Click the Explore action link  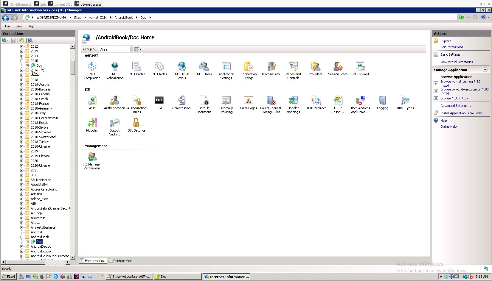pos(446,41)
